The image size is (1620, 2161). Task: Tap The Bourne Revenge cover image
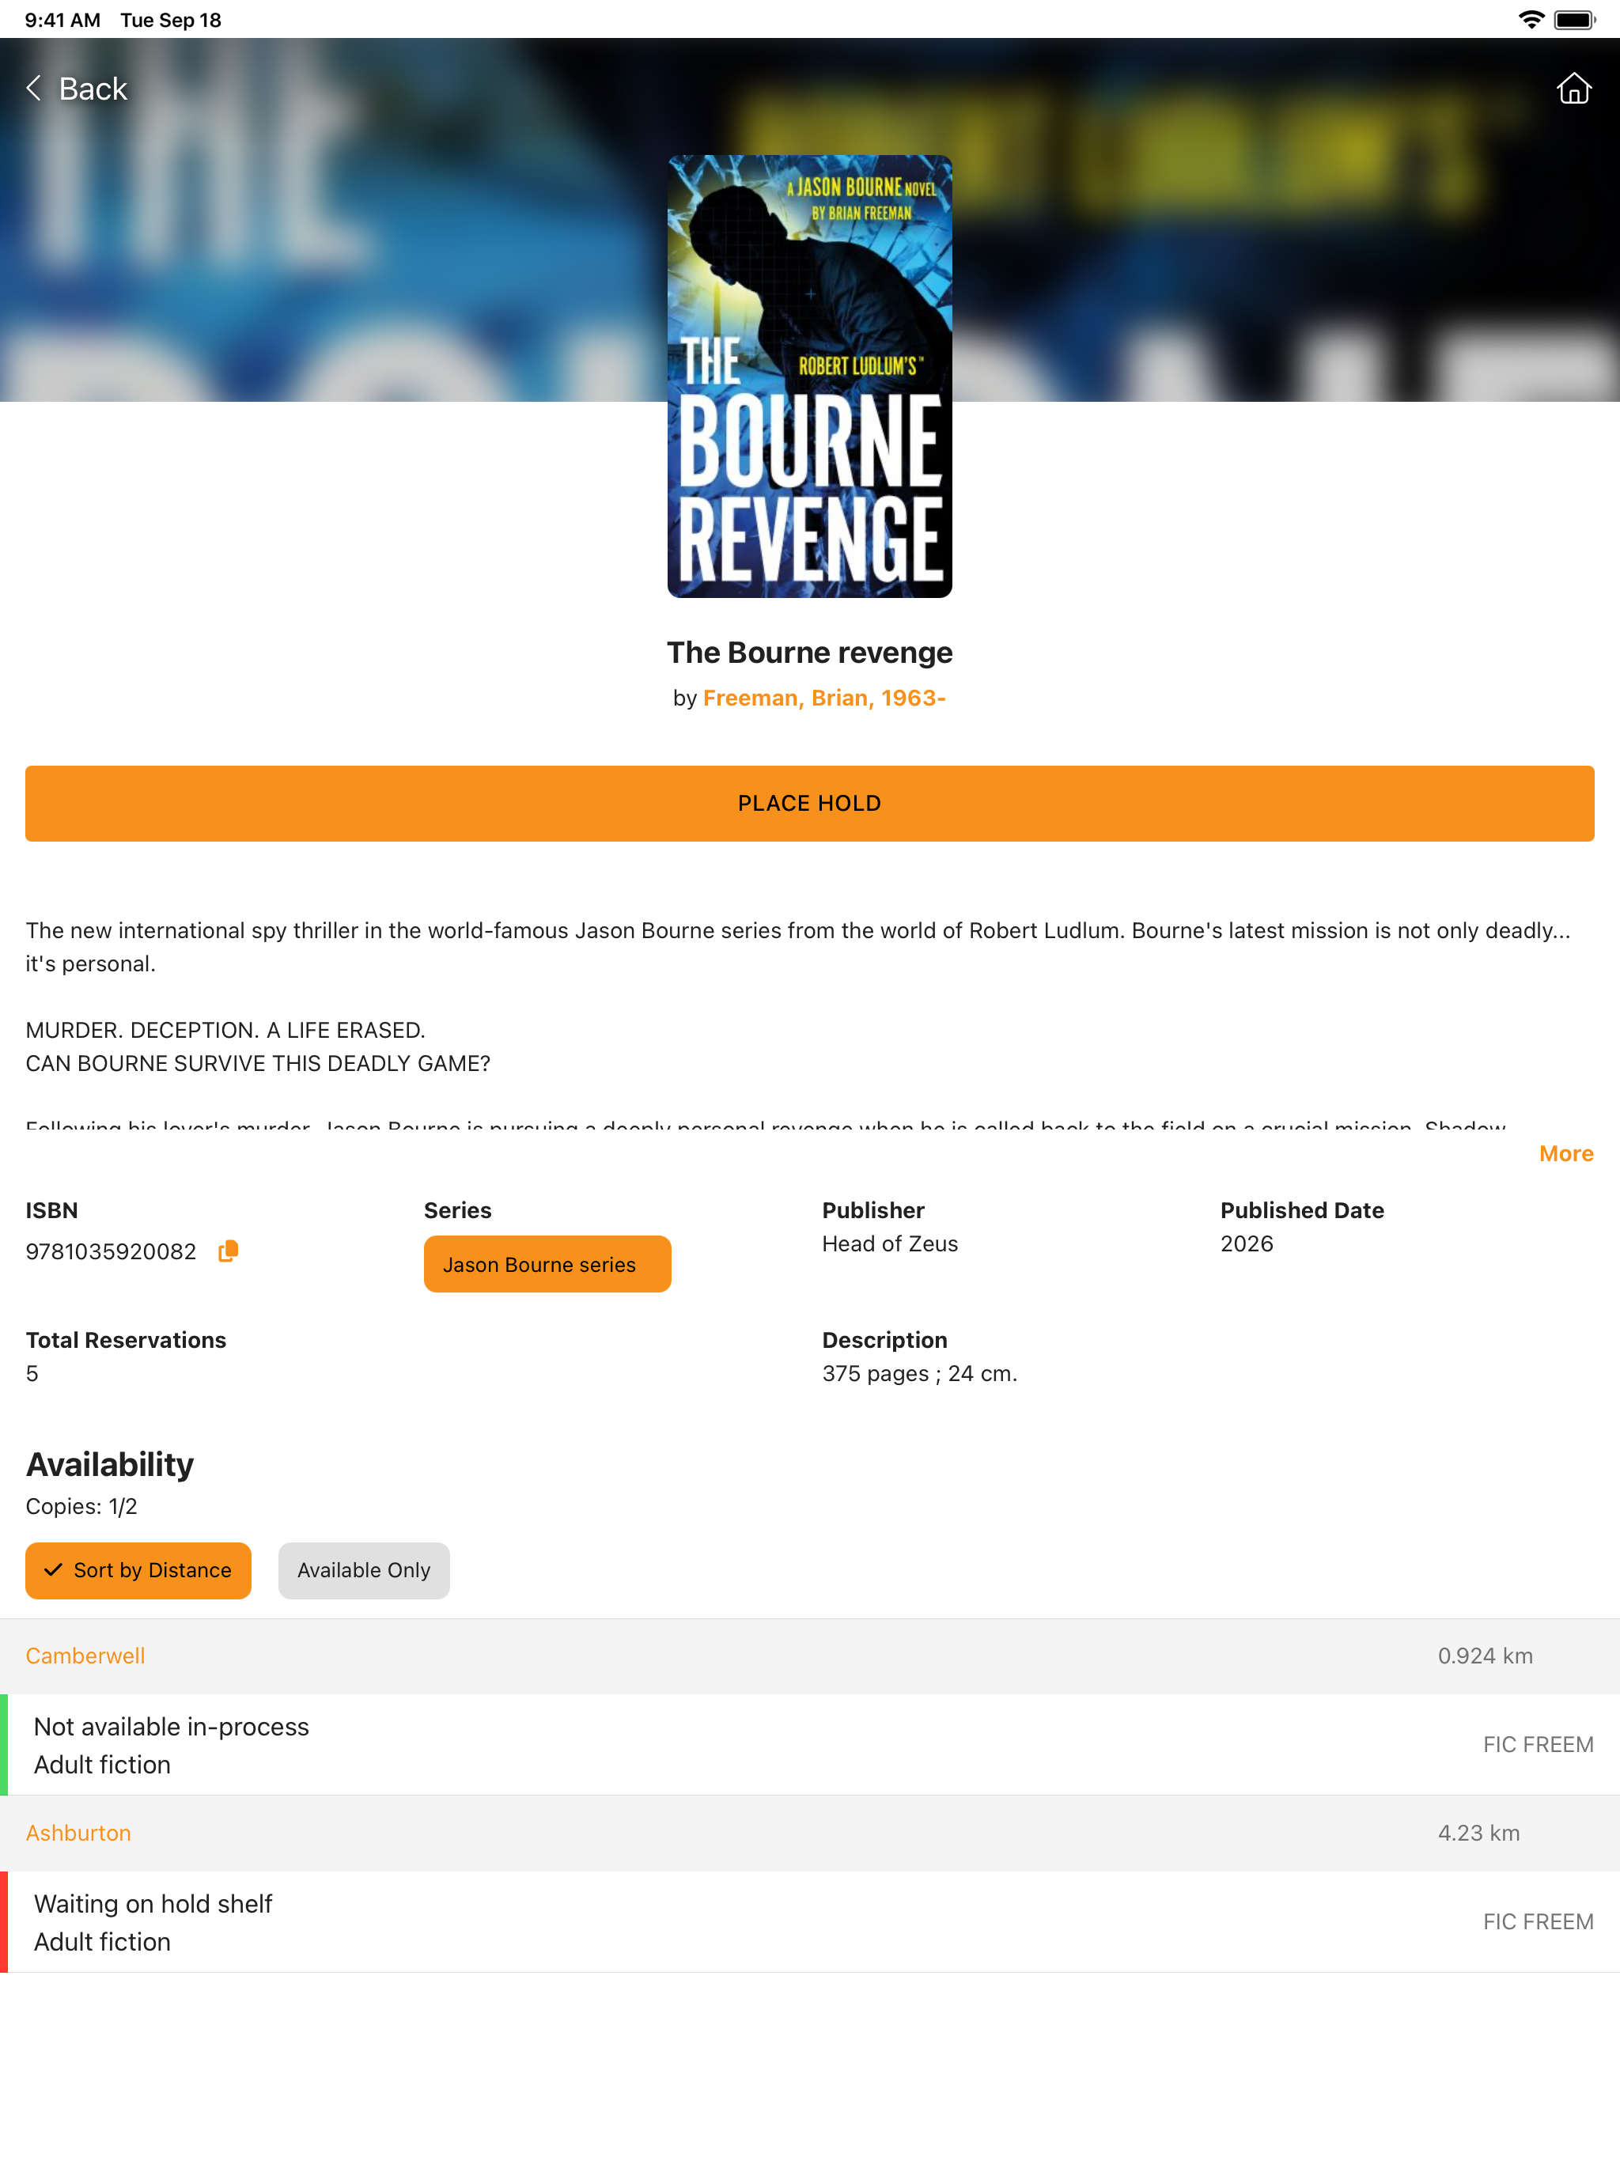809,377
